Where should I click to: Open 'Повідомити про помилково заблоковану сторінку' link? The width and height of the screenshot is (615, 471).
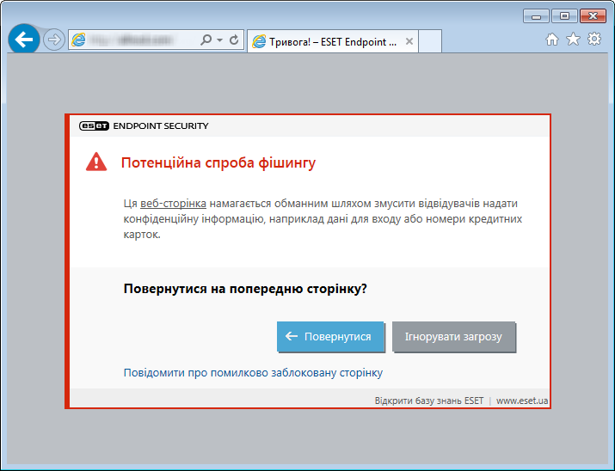253,373
